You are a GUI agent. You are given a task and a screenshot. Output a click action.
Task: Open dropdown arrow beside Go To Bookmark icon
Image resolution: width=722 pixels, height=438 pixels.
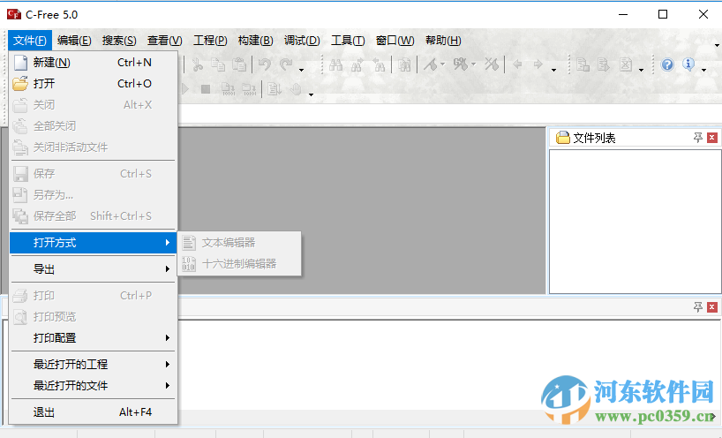pos(474,64)
